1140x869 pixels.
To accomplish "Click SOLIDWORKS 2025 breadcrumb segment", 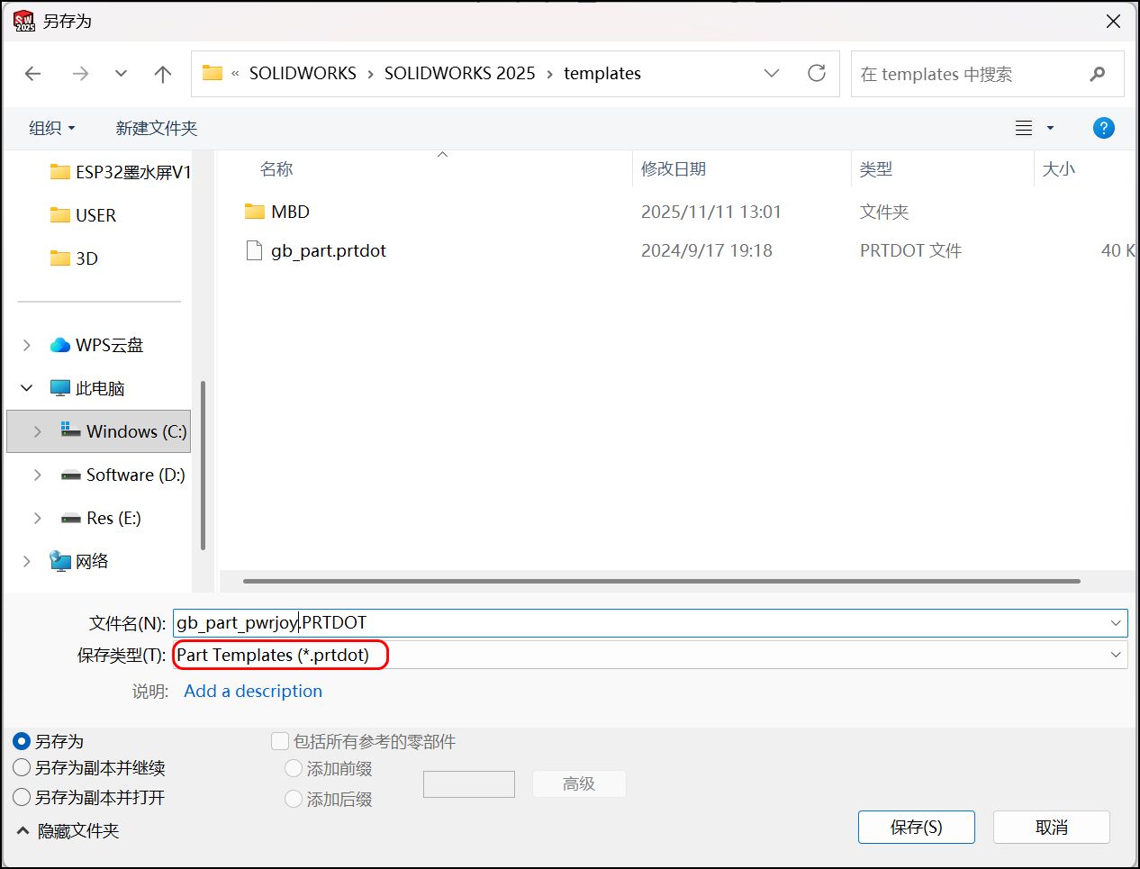I will pos(459,73).
